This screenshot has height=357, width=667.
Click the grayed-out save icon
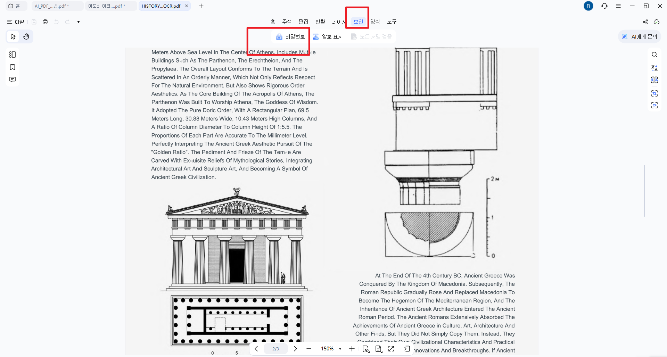[34, 22]
